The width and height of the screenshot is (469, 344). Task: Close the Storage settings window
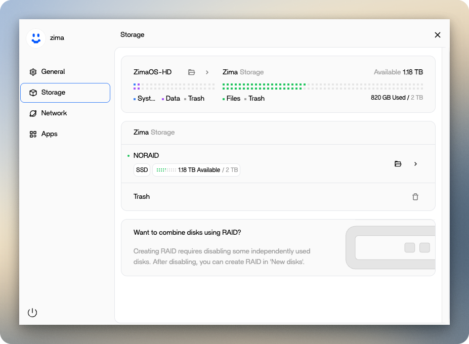pyautogui.click(x=438, y=35)
